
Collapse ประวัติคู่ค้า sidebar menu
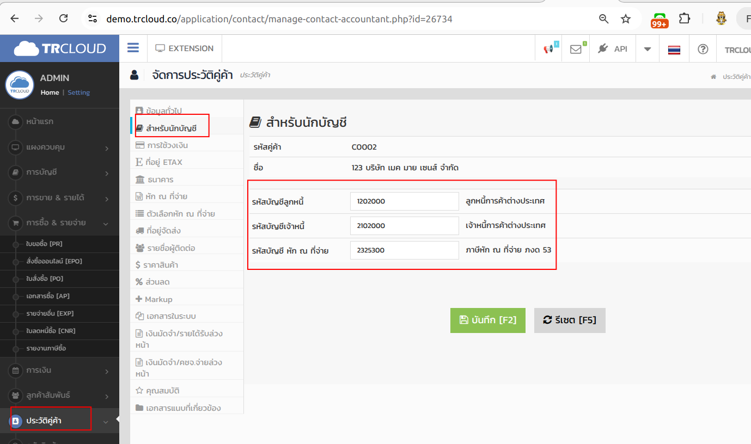(59, 421)
